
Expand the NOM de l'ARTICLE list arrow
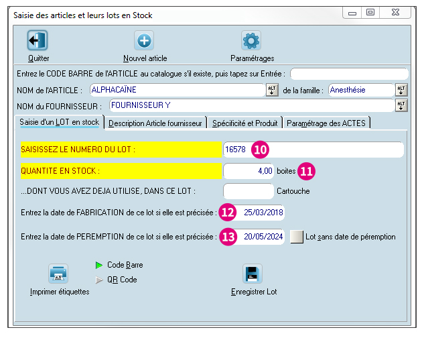click(272, 90)
